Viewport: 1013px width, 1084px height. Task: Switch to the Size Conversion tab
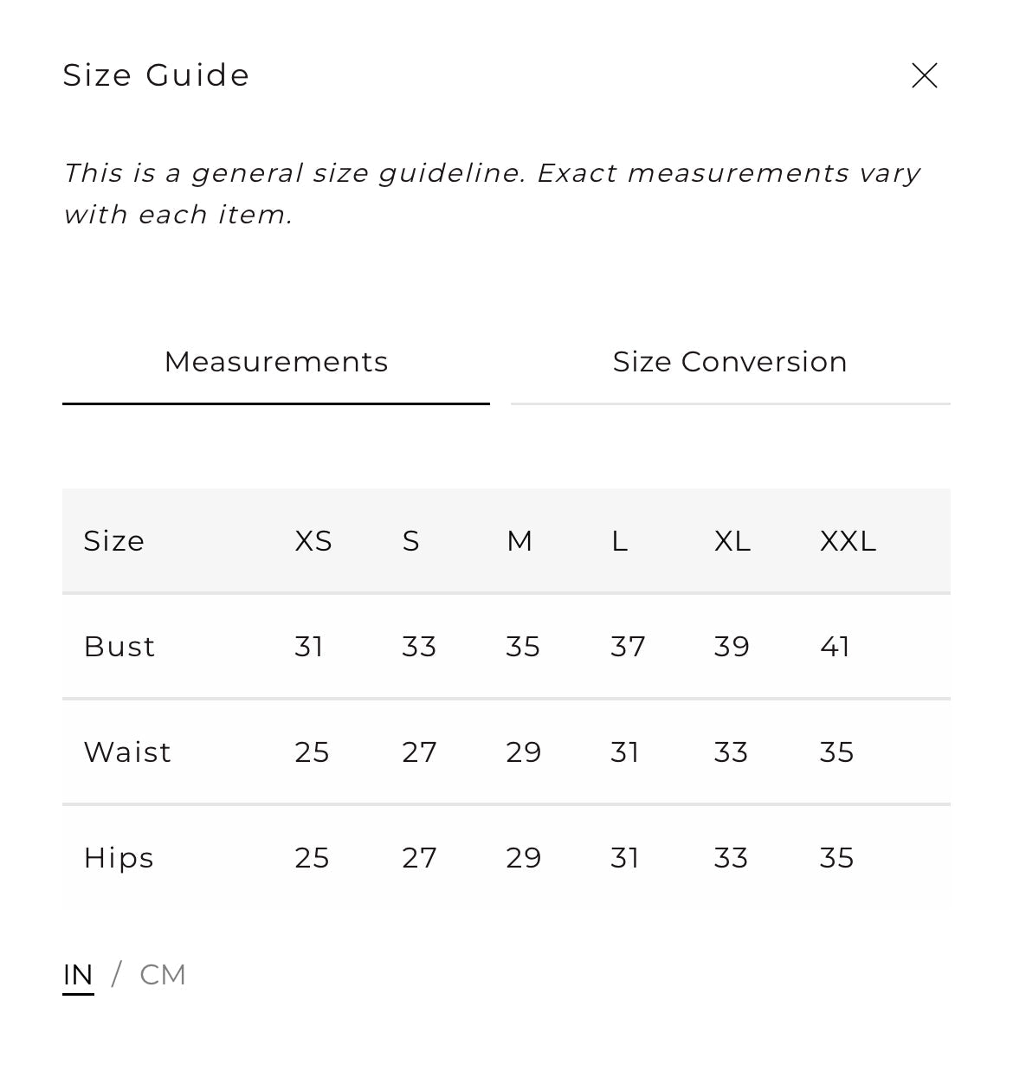[x=730, y=362]
